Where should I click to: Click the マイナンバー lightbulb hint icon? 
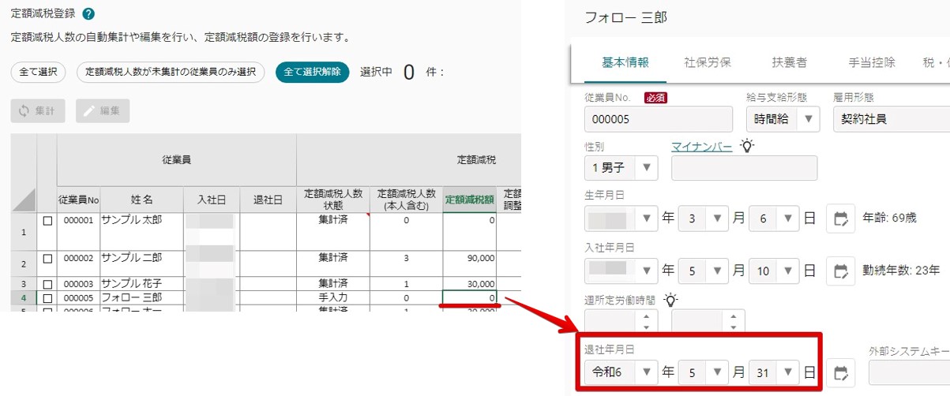[x=746, y=146]
